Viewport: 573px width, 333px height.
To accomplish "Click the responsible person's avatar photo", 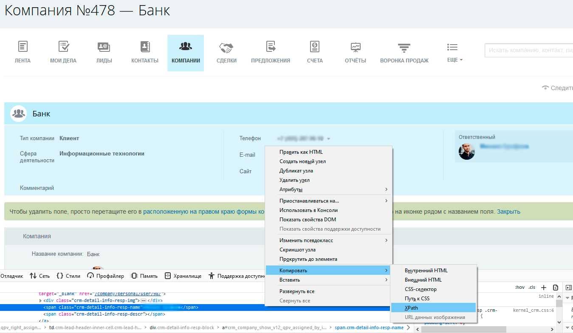I will (467, 151).
